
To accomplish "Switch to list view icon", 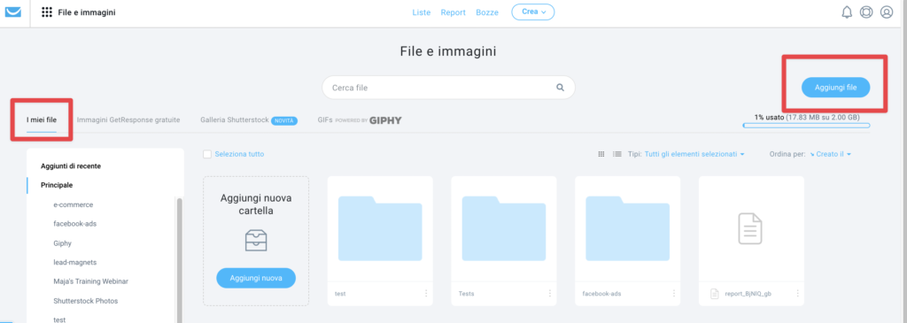I will 617,154.
